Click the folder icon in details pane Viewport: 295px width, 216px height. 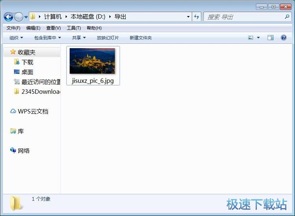[x=16, y=203]
